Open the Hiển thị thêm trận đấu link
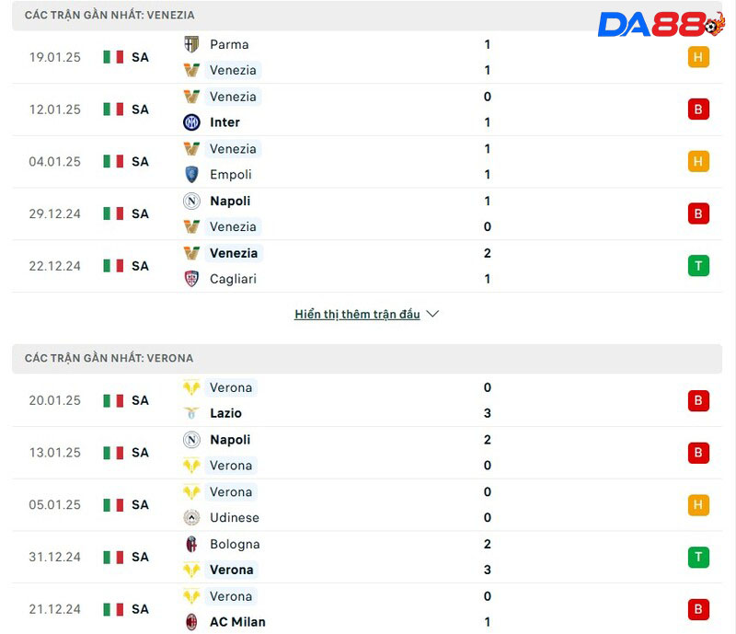Image resolution: width=736 pixels, height=634 pixels. 357,314
